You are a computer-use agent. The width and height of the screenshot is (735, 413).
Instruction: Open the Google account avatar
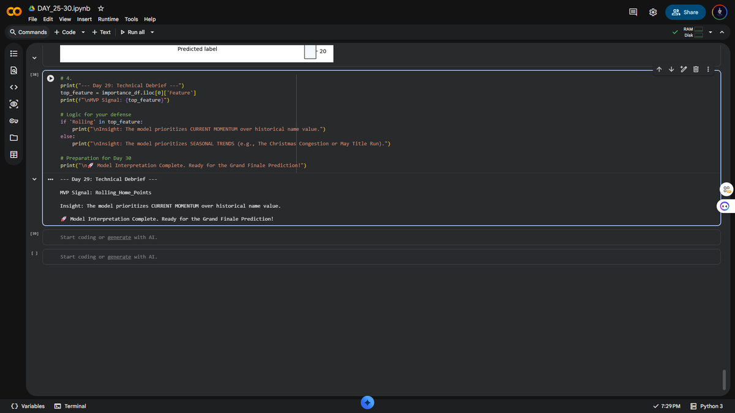[x=720, y=12]
